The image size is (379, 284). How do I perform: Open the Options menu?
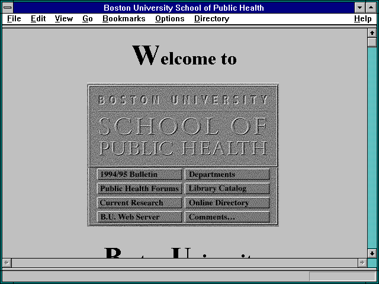pyautogui.click(x=170, y=19)
